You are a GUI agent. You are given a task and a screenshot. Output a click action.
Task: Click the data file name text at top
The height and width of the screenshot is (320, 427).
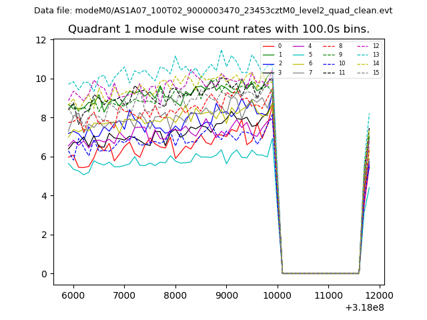213,11
